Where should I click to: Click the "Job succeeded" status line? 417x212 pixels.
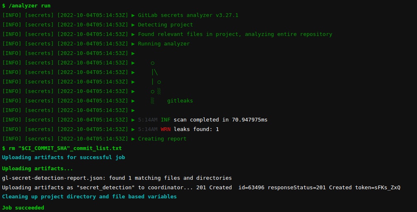pyautogui.click(x=23, y=208)
